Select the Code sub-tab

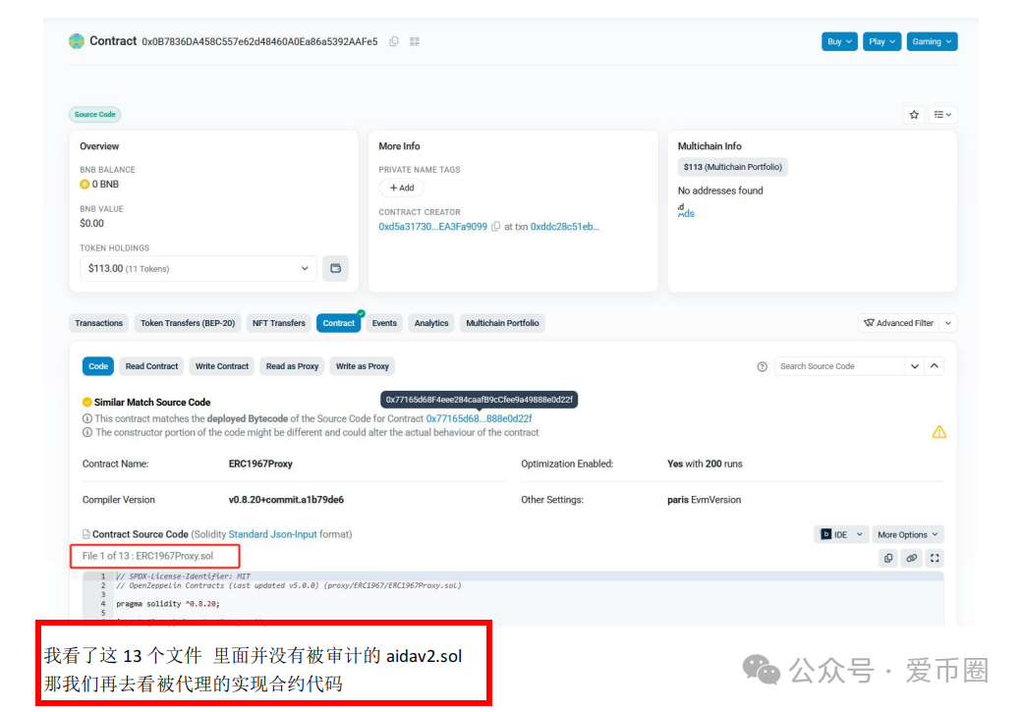pos(97,366)
